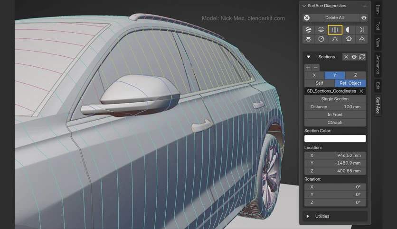Open the Tool sidebar tab
Screen dimensions: 397x229
pyautogui.click(x=378, y=26)
